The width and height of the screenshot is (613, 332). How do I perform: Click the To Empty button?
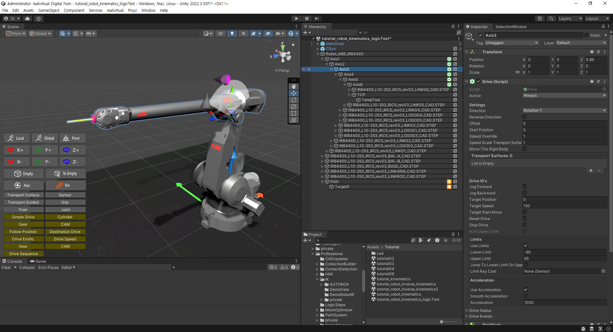tap(65, 174)
